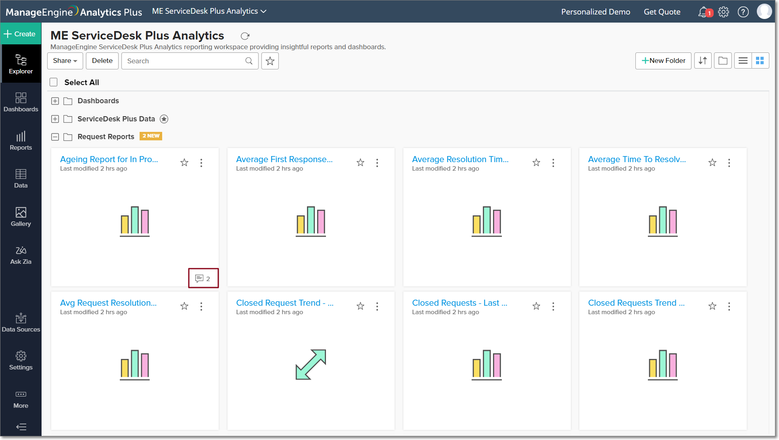Favorite the Closed Requests - Last ... card
This screenshot has width=779, height=440.
(x=536, y=306)
